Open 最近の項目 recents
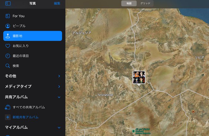 (x=33, y=56)
